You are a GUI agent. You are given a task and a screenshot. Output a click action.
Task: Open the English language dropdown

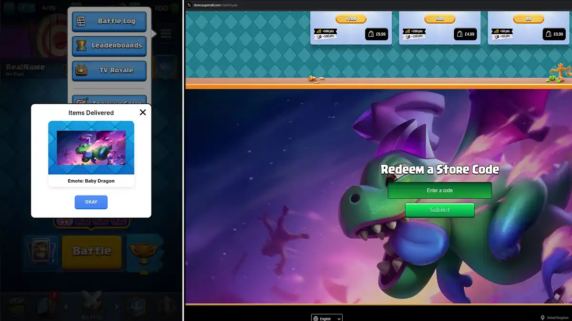(x=327, y=318)
